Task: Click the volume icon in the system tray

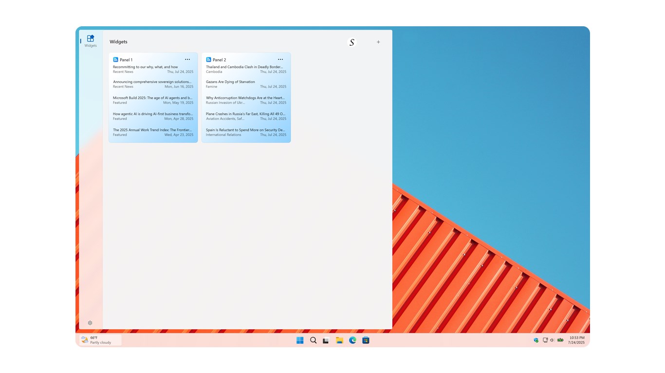Action: tap(553, 340)
